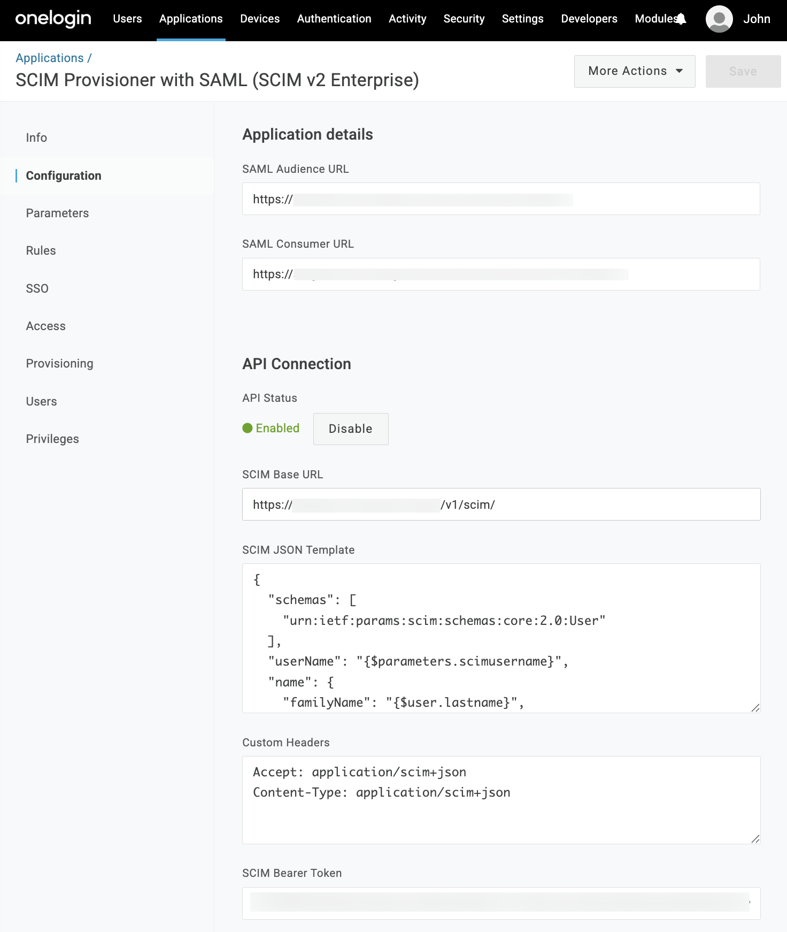Focus the SAML Audience URL field
The height and width of the screenshot is (932, 787).
[x=642, y=199]
